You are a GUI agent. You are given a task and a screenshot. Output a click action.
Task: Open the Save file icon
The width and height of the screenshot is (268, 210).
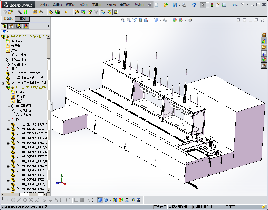coord(175,5)
